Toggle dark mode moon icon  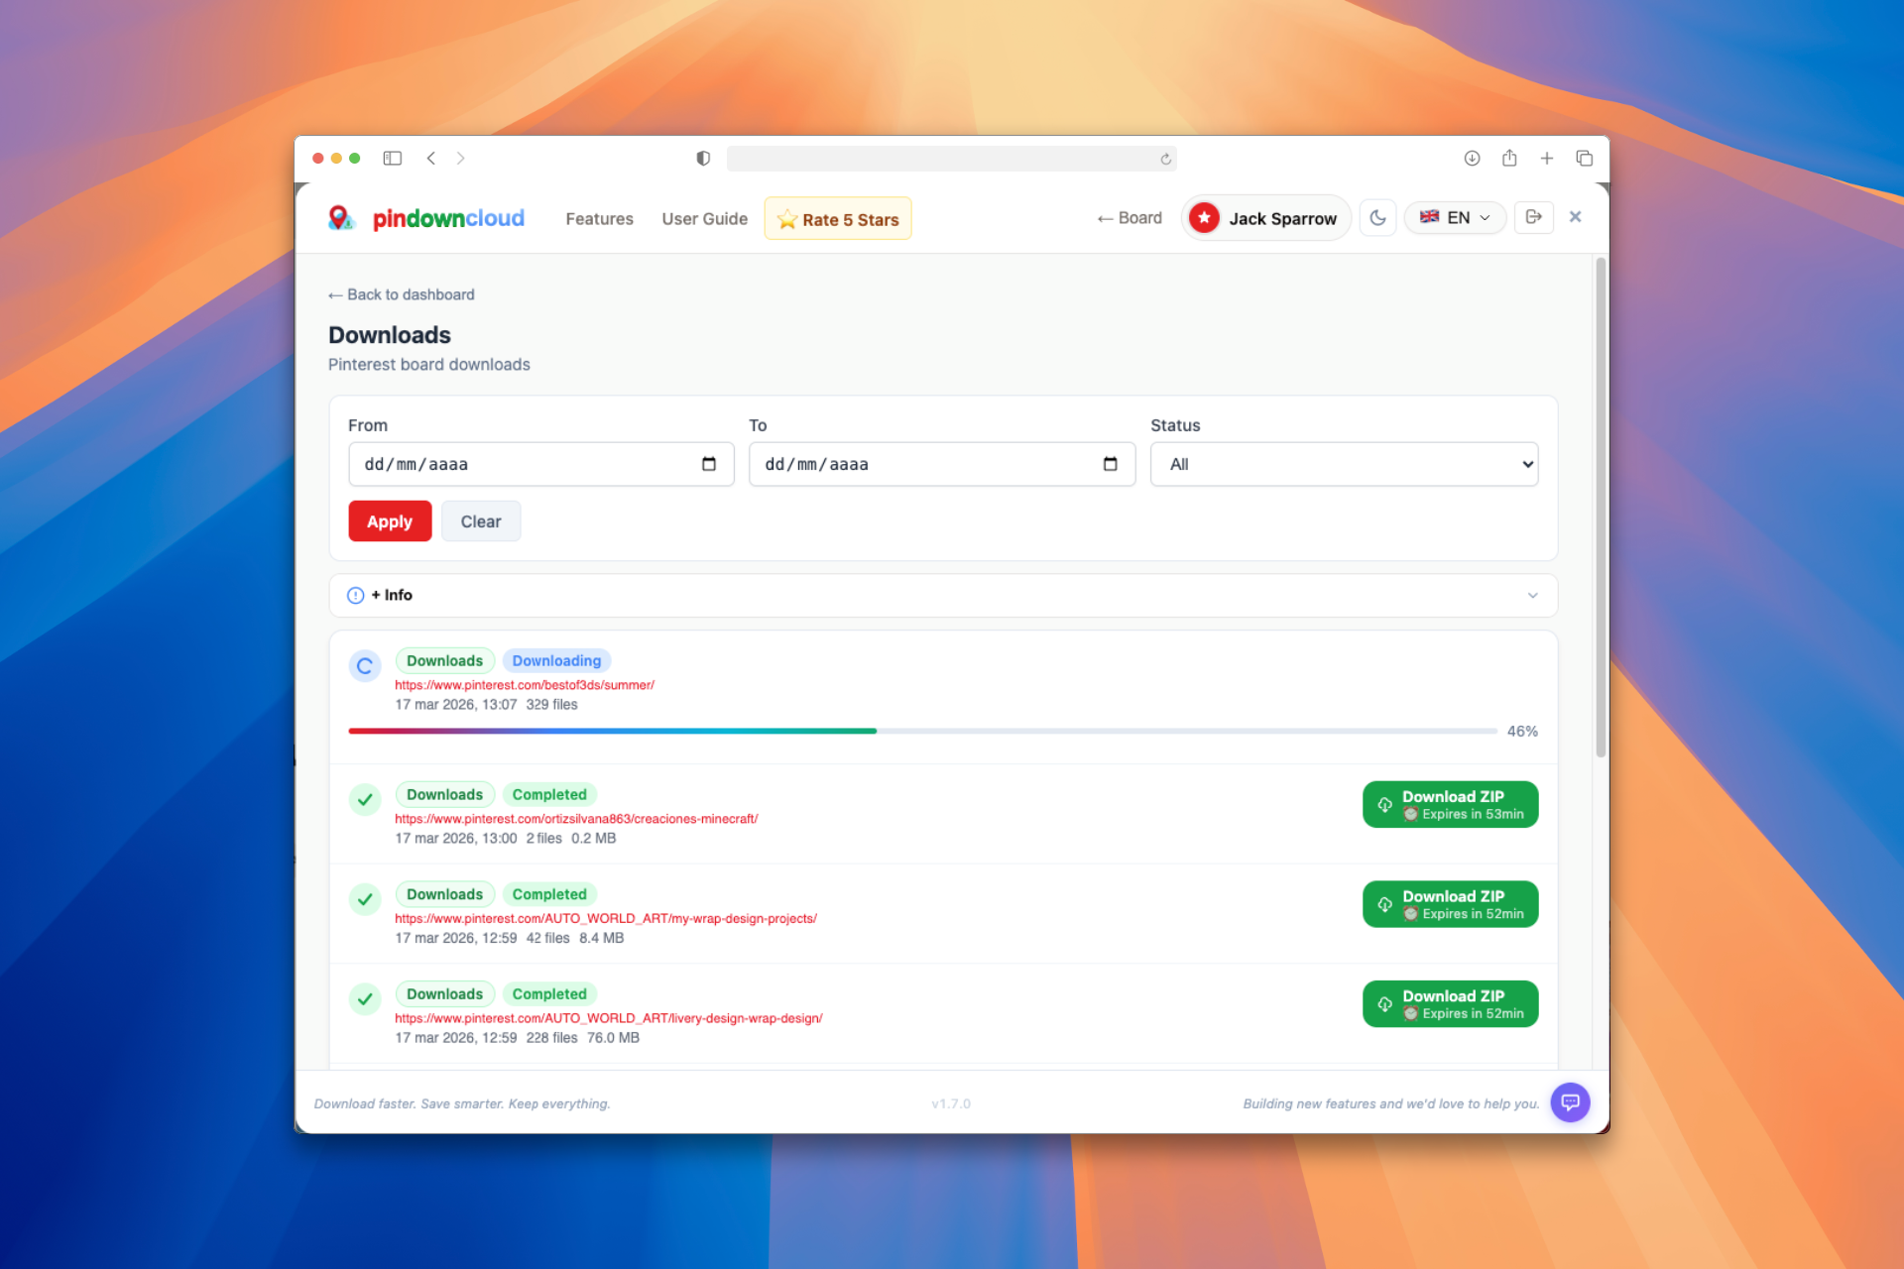click(x=1377, y=217)
